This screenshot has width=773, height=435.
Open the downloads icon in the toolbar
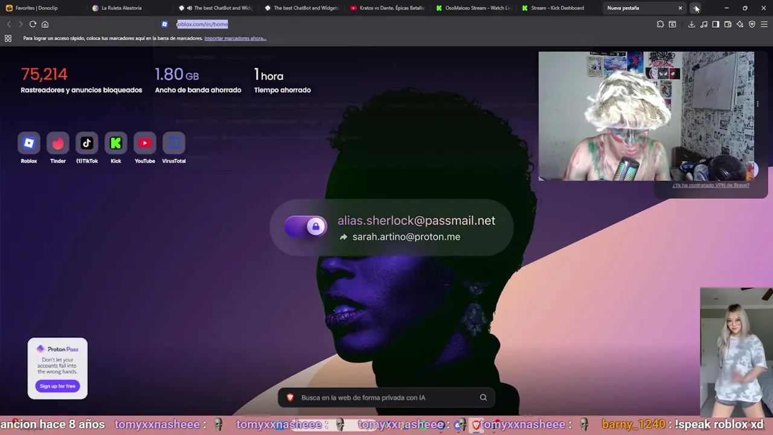(691, 24)
